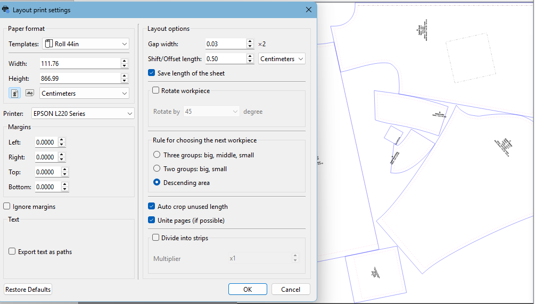The width and height of the screenshot is (535, 304).
Task: Increase paper Width with up arrow
Action: click(125, 61)
